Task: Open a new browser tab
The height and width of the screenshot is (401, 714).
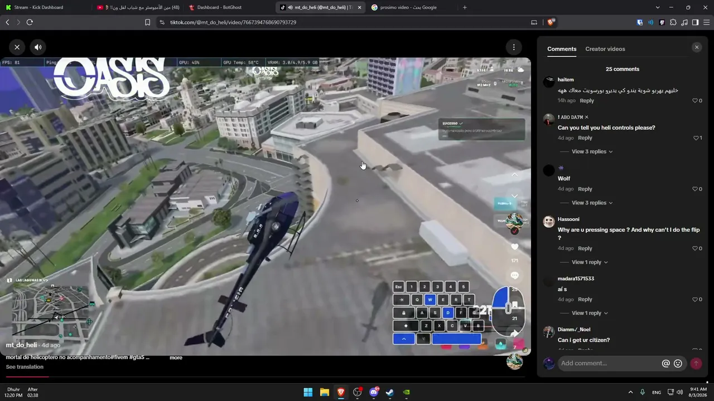Action: (465, 7)
